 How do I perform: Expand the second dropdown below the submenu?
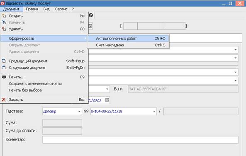236,58
